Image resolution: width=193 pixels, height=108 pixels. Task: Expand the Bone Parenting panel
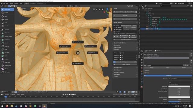coord(125,68)
